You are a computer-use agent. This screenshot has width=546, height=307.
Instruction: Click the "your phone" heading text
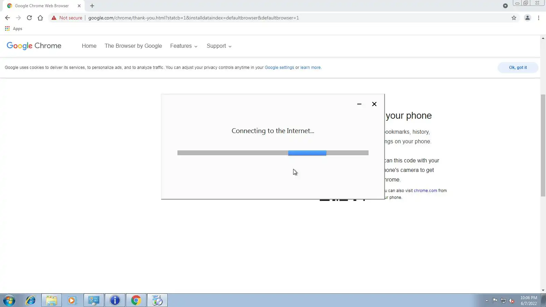point(408,116)
